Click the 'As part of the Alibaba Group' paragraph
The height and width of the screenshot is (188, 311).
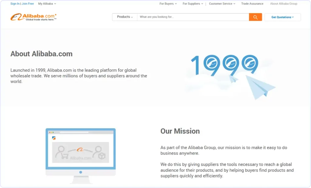(224, 150)
